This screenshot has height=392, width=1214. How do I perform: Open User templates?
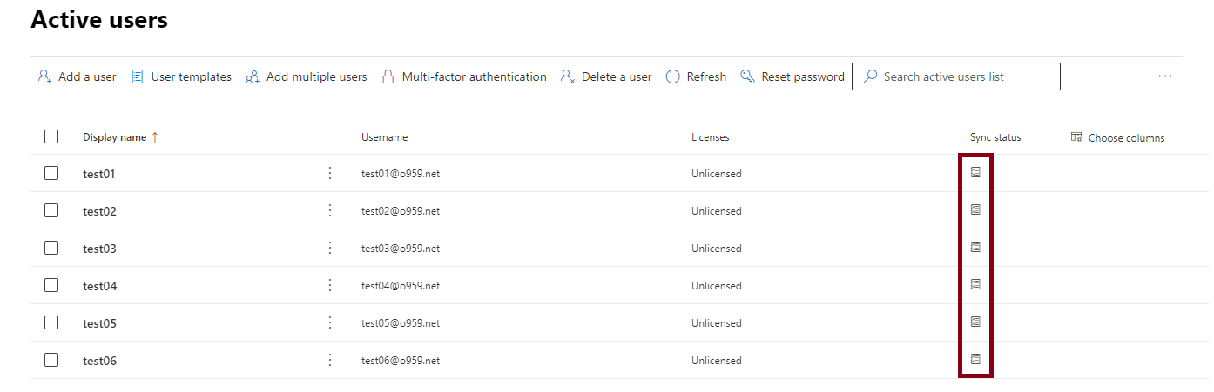pyautogui.click(x=181, y=76)
